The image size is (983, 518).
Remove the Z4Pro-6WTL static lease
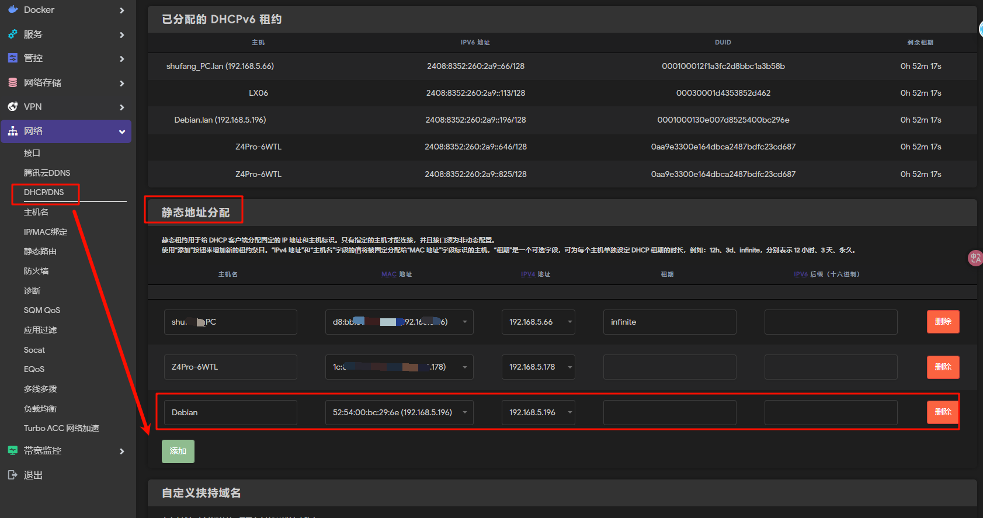click(943, 367)
